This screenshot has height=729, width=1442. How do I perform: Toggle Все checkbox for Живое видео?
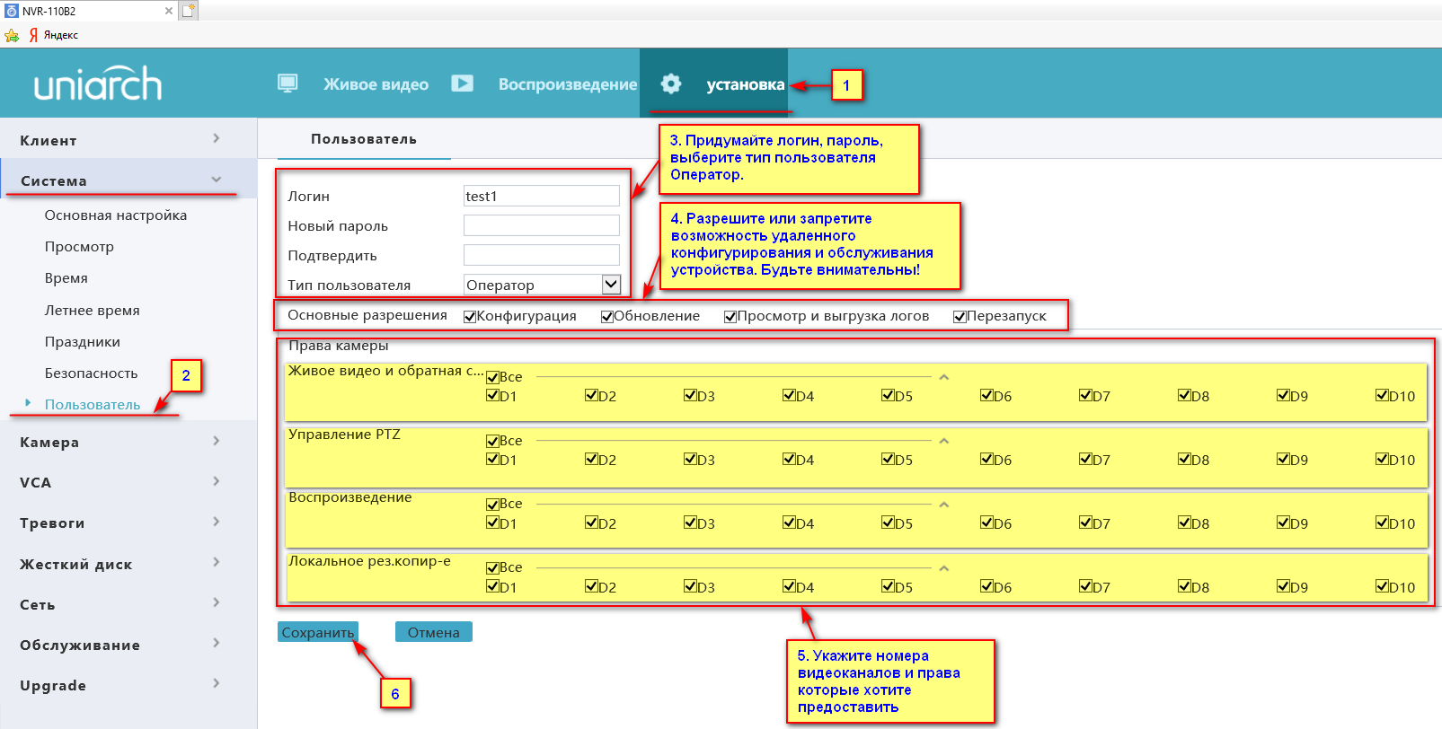[492, 377]
